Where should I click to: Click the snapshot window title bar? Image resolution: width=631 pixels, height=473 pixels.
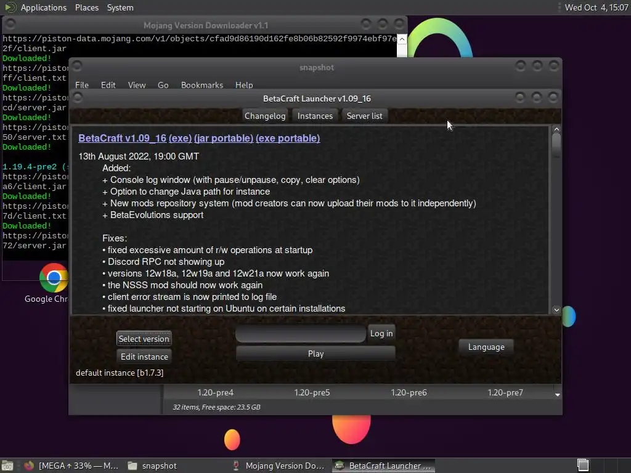coord(316,67)
